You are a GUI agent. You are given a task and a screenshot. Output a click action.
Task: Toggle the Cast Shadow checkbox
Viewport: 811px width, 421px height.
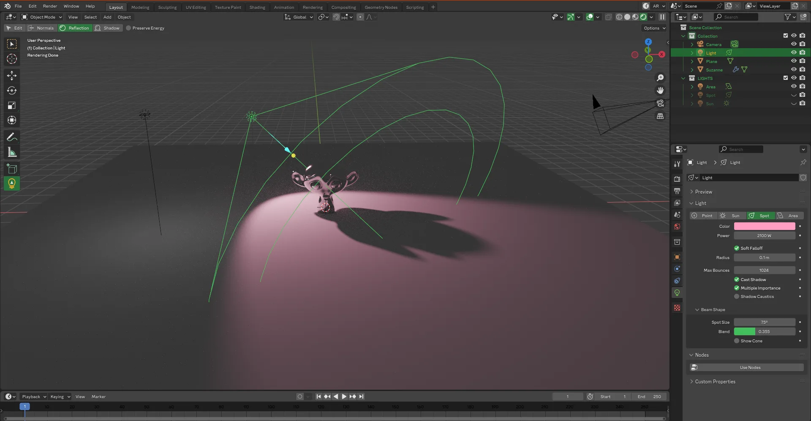click(737, 279)
